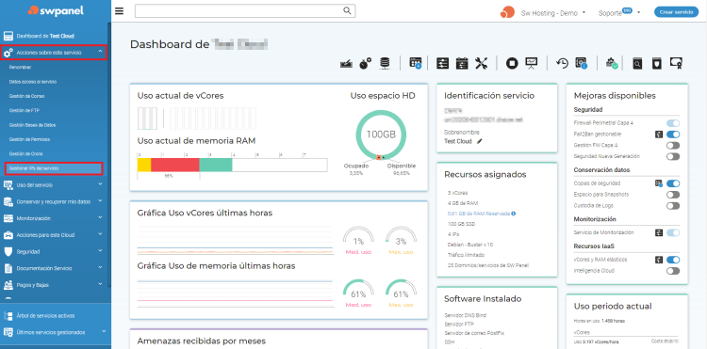Open Gestión Bases de Datos item

(x=32, y=125)
